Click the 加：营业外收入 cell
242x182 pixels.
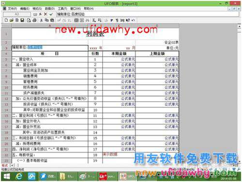coord(50,121)
